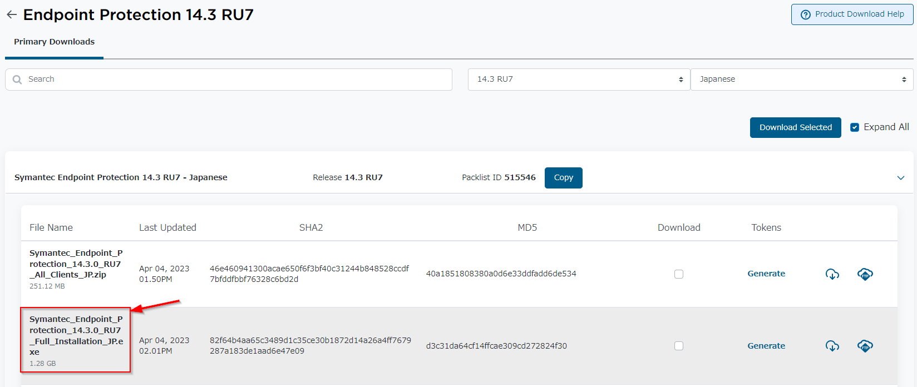Click the FTP cloud icon for All_Clients_JP.zip
The image size is (917, 387).
click(865, 274)
